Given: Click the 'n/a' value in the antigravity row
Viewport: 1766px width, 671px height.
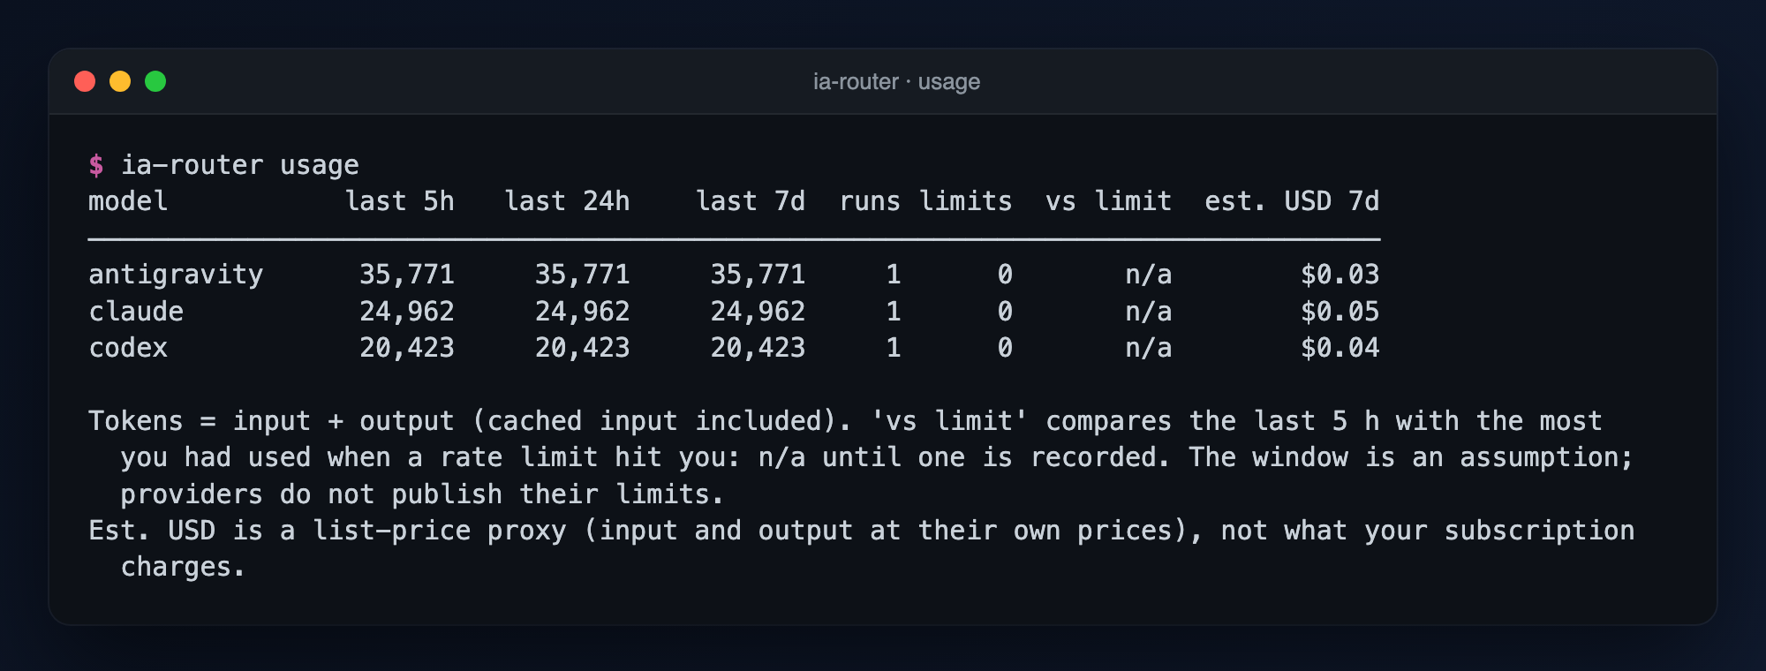Looking at the screenshot, I should tap(1149, 275).
